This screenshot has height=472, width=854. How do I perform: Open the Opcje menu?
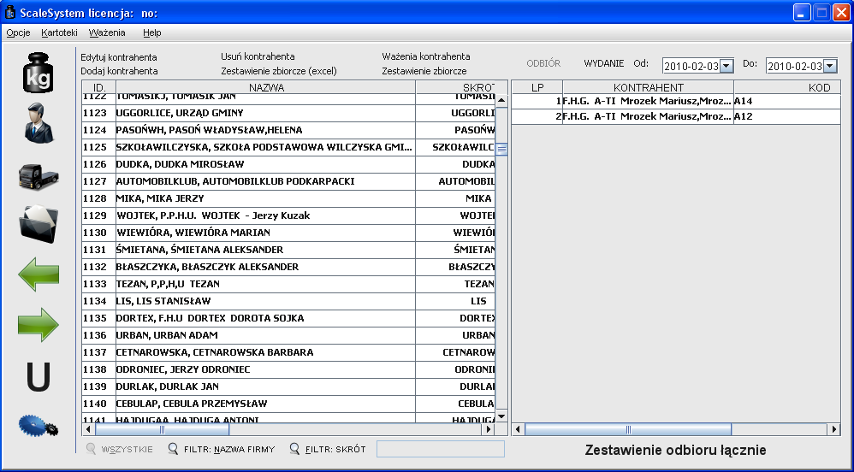click(x=19, y=32)
